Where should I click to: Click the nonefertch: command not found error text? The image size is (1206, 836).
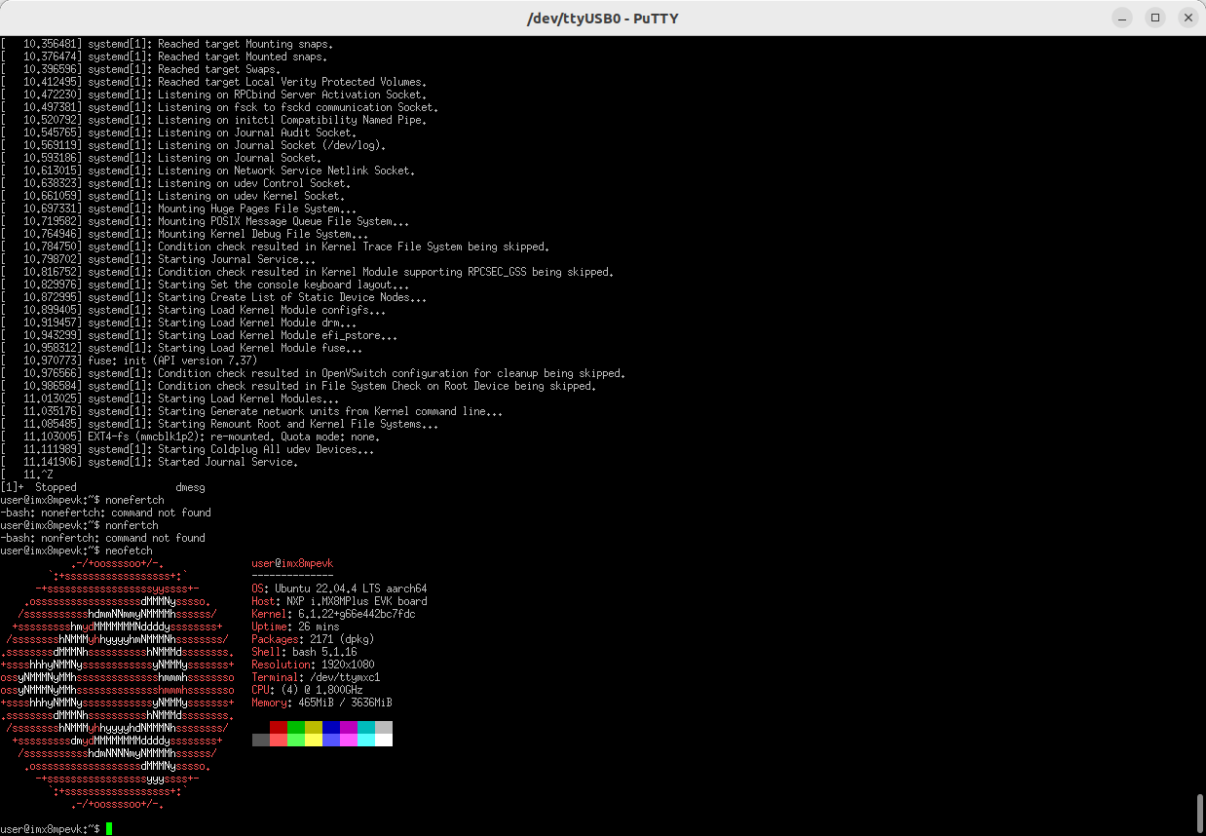[102, 512]
